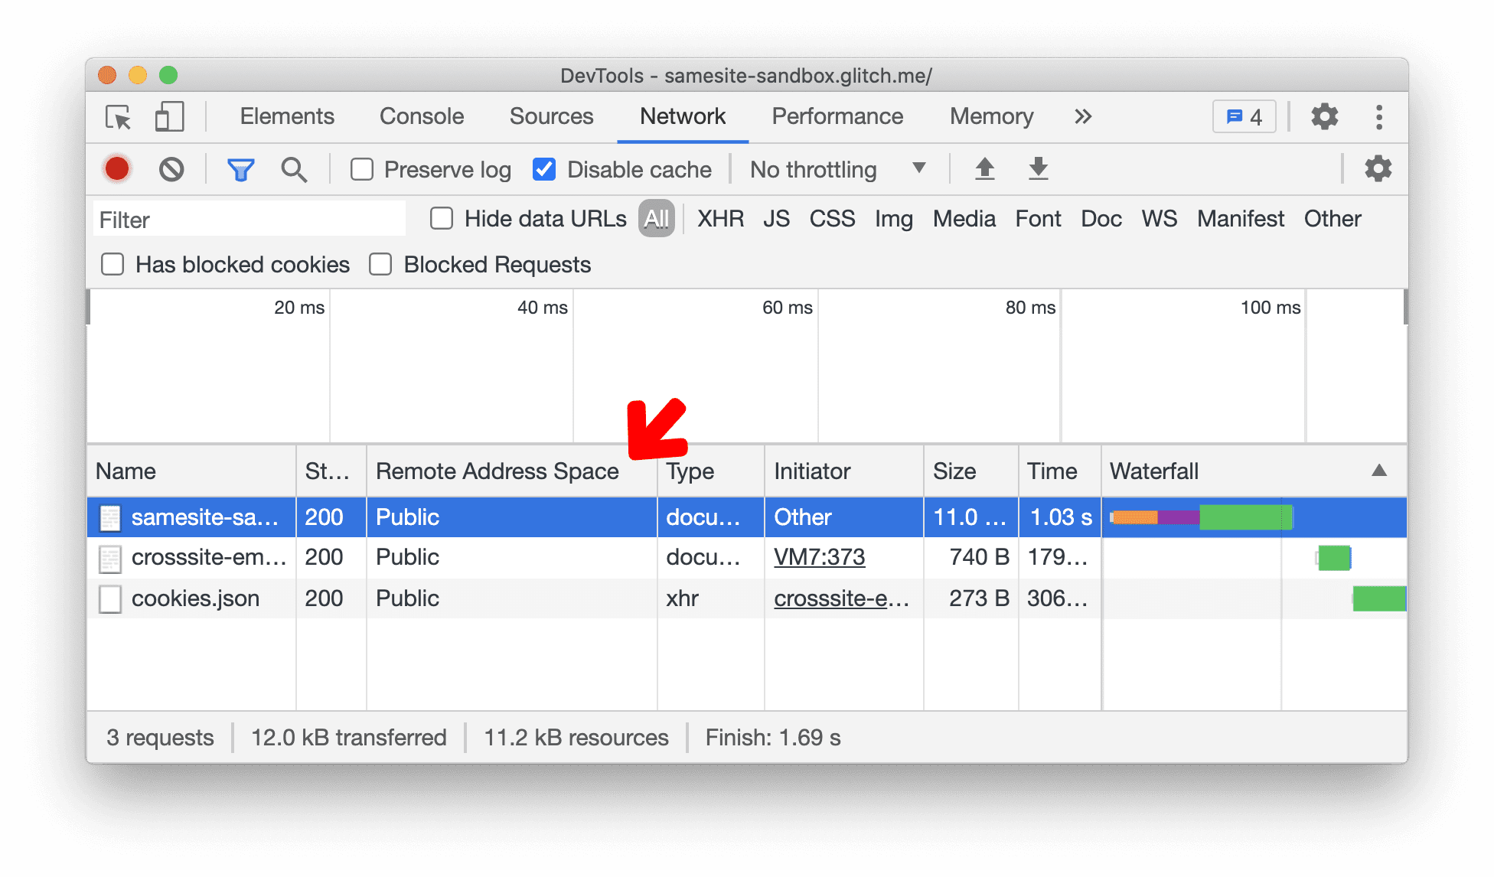Disable the Disable cache checkbox
This screenshot has width=1494, height=877.
coord(541,169)
